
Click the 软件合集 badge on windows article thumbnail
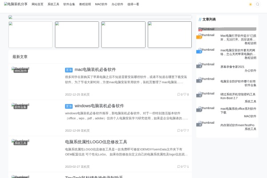20,107
